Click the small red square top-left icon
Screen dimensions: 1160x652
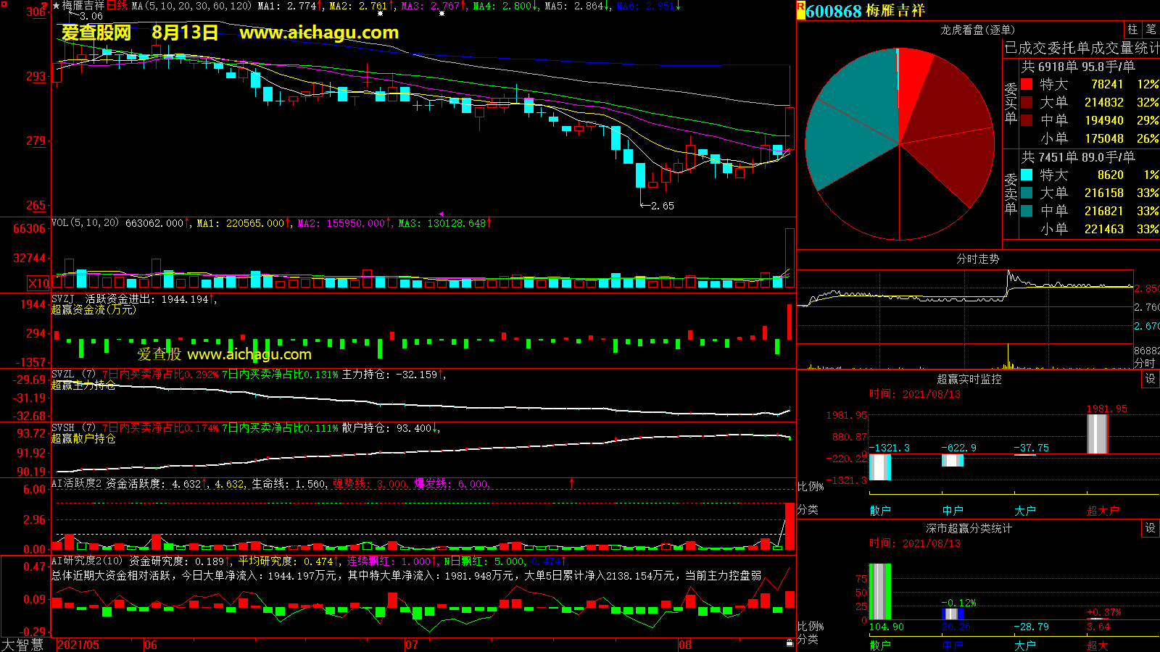coord(4,4)
